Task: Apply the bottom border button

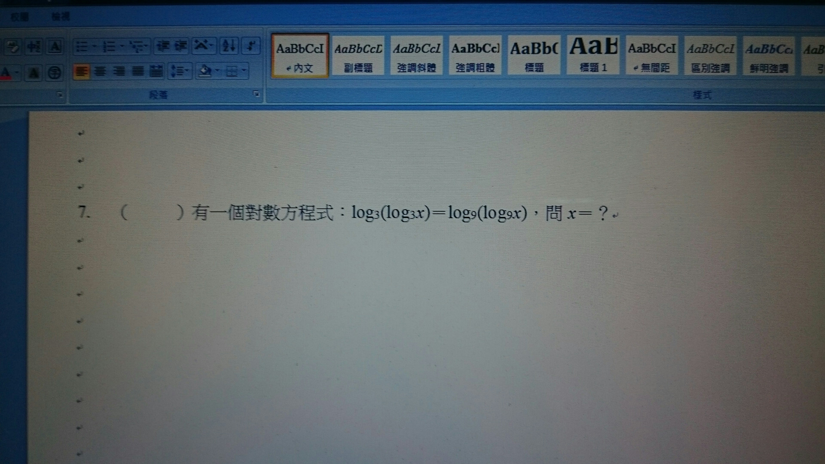Action: tap(232, 71)
